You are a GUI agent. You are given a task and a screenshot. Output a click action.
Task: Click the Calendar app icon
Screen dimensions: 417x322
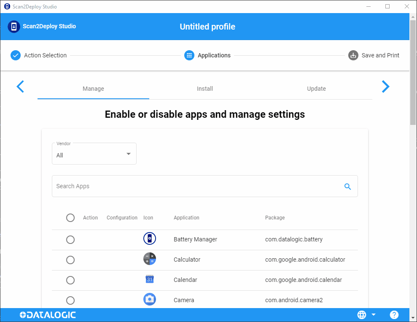(149, 279)
